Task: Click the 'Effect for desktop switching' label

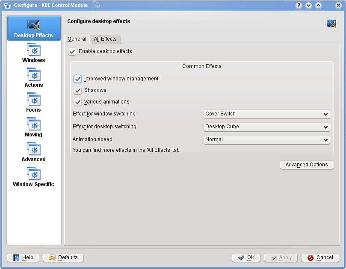Action: pos(104,127)
